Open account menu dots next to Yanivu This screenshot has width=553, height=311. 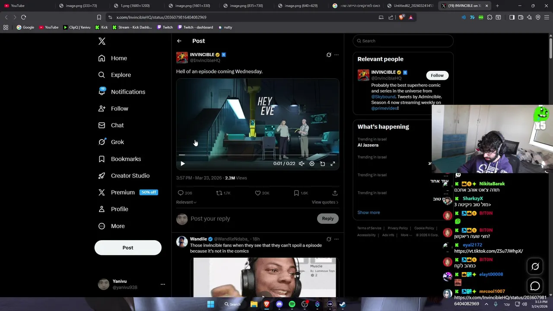(163, 284)
